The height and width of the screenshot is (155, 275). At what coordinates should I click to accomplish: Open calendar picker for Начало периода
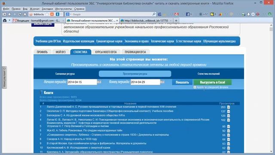99,82
